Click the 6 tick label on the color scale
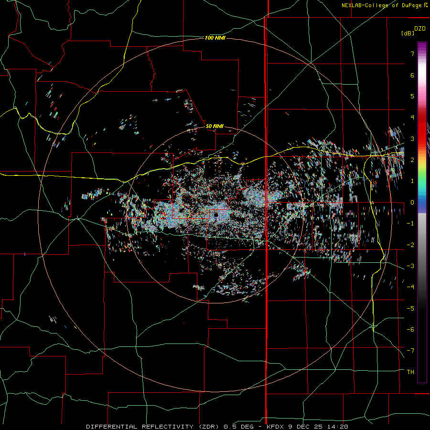Image resolution: width=430 pixels, height=430 pixels. point(412,75)
